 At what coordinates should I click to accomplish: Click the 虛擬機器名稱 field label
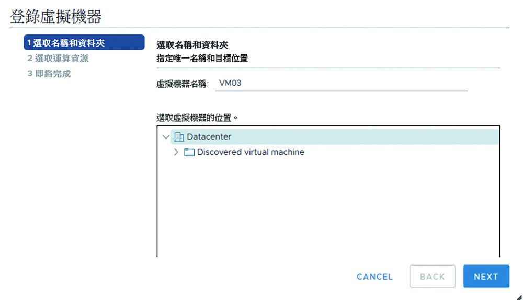point(183,84)
